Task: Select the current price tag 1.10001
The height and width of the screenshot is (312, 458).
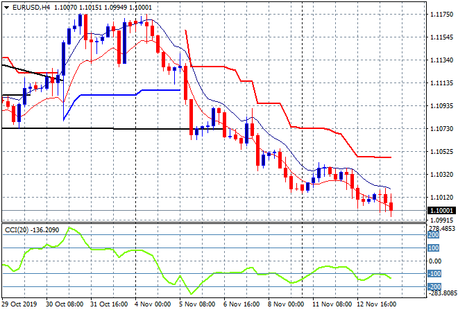Action: (441, 211)
